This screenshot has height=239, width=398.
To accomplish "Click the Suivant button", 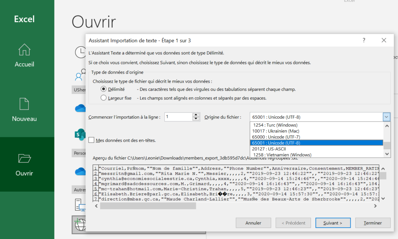I will (x=328, y=223).
